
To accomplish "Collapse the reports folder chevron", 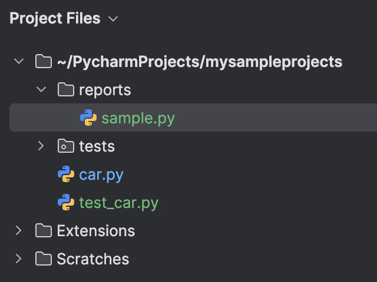I will [x=41, y=90].
